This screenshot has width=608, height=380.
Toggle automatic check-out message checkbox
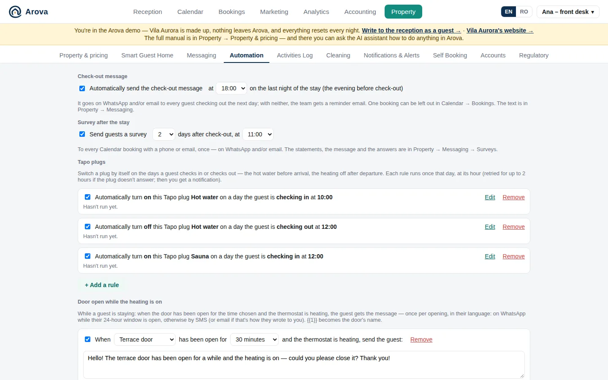[x=82, y=88]
